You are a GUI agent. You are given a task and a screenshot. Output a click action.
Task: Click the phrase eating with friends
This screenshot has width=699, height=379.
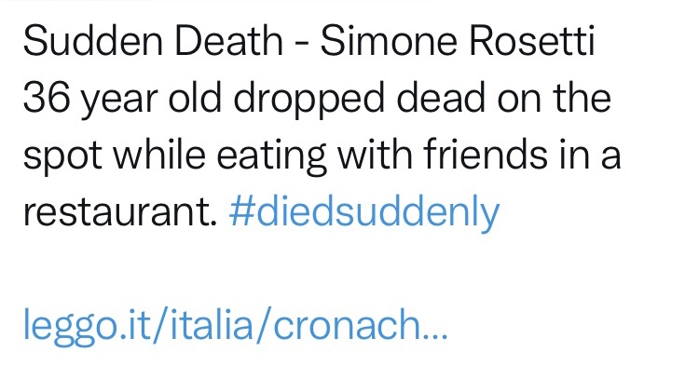click(x=382, y=156)
